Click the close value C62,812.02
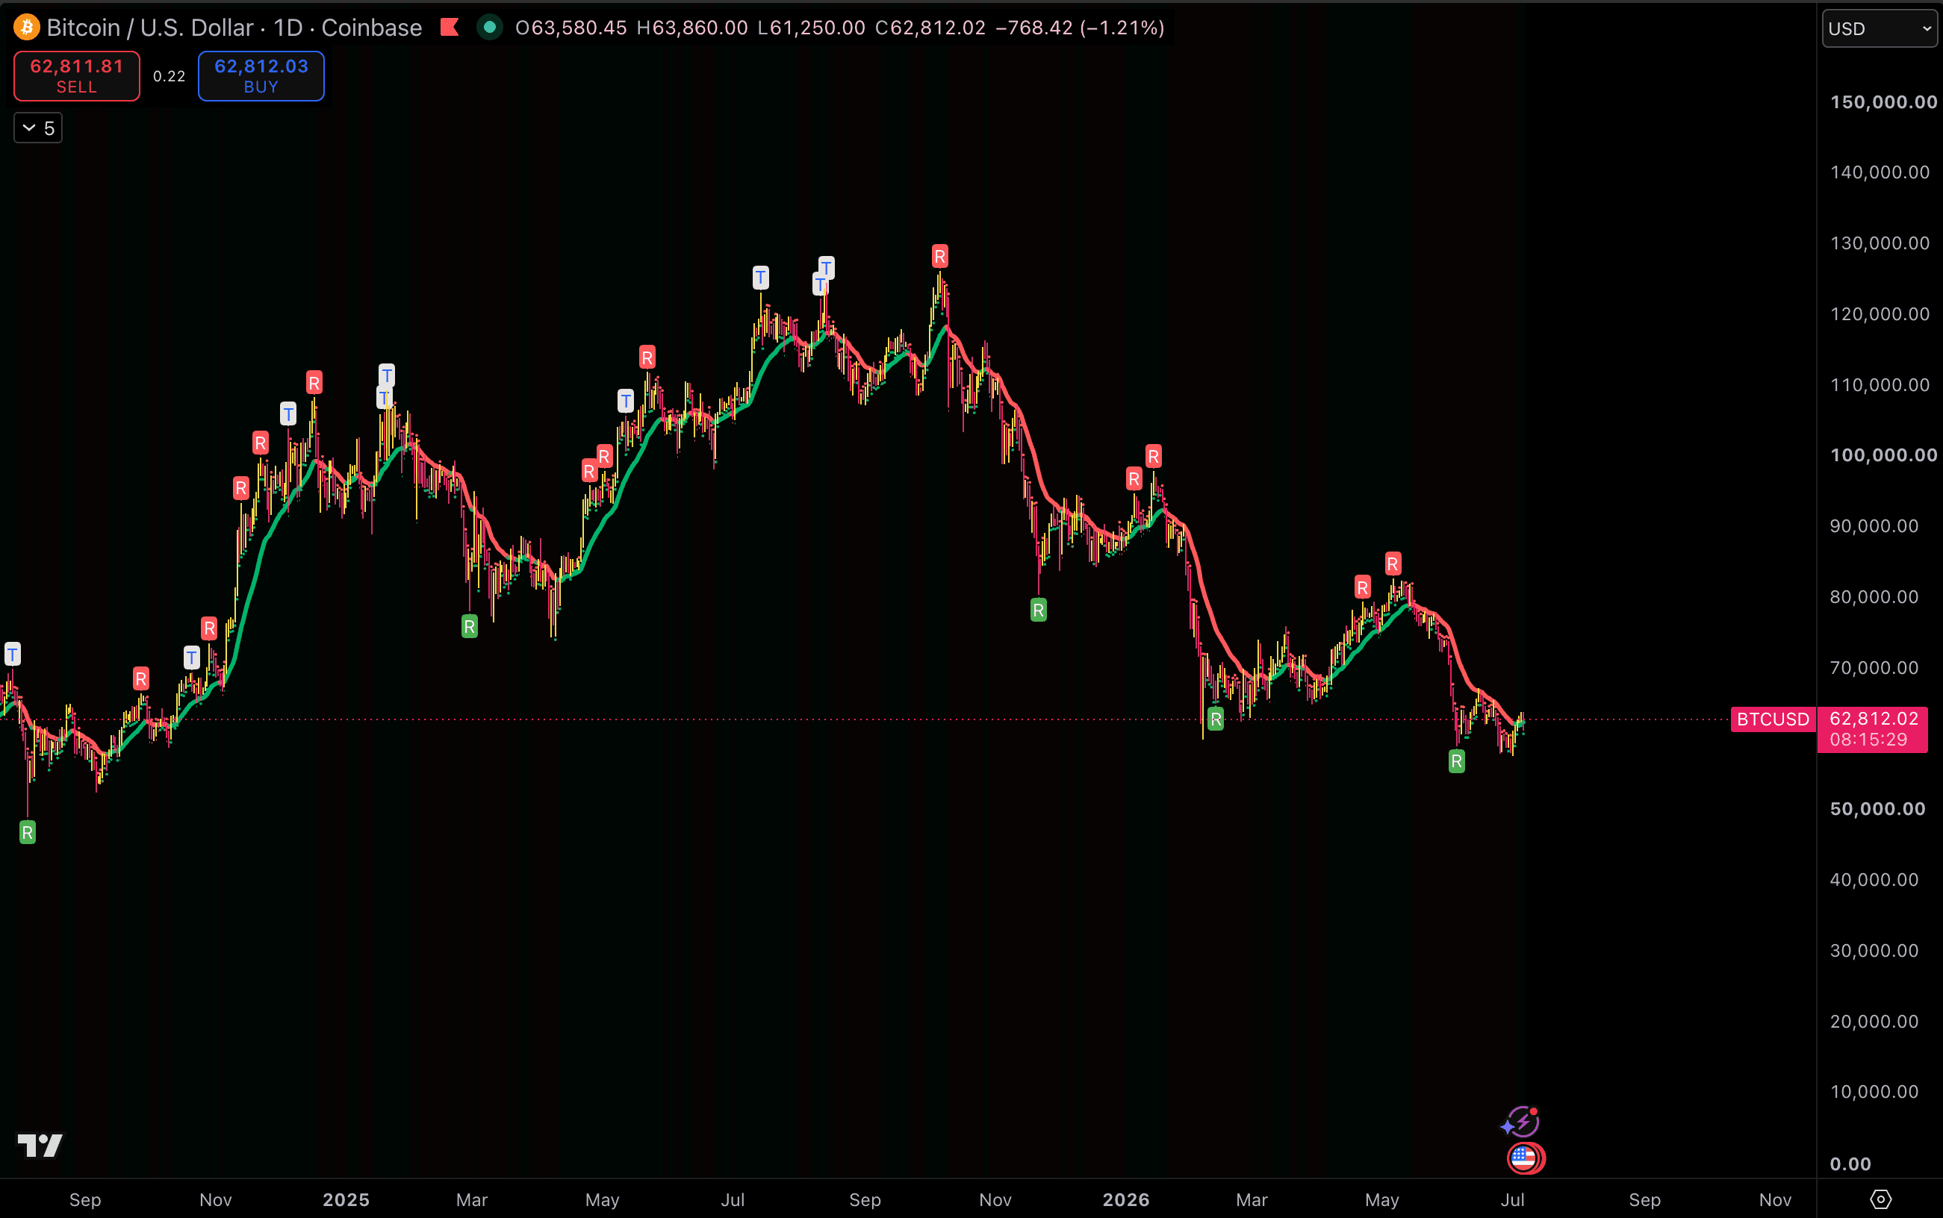 point(930,28)
